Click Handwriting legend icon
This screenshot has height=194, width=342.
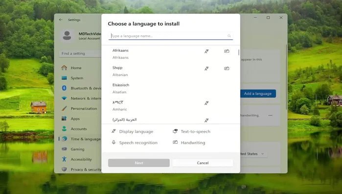click(x=175, y=142)
